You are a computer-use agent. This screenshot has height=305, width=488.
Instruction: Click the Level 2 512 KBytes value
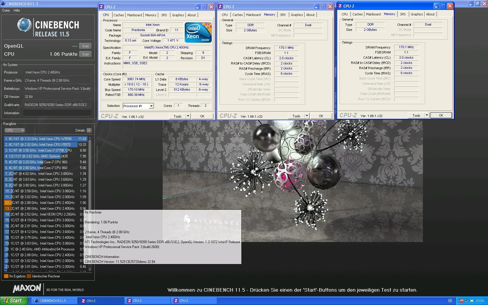click(182, 89)
